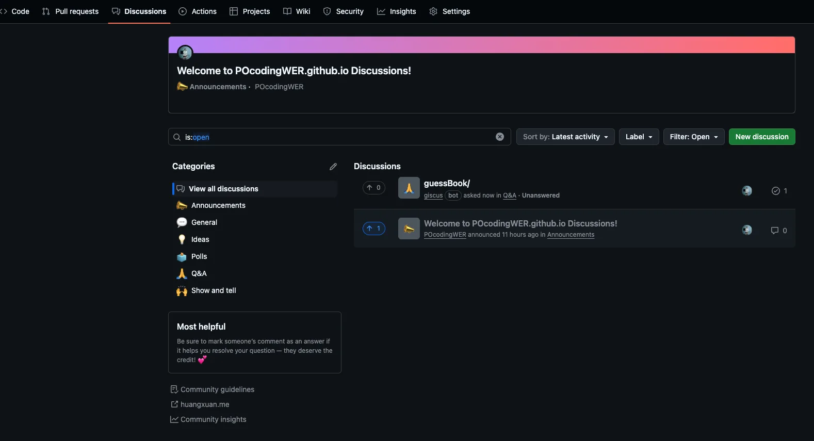Select View all discussions category

click(255, 189)
